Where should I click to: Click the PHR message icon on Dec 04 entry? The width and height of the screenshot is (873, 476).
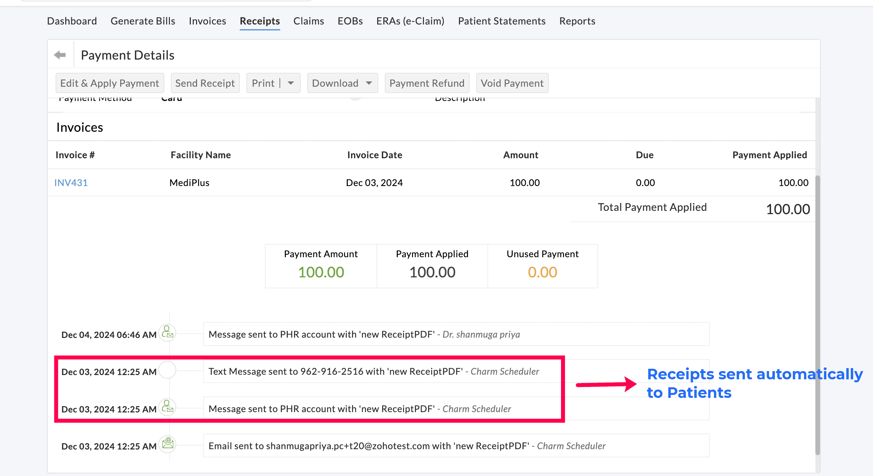click(x=168, y=333)
